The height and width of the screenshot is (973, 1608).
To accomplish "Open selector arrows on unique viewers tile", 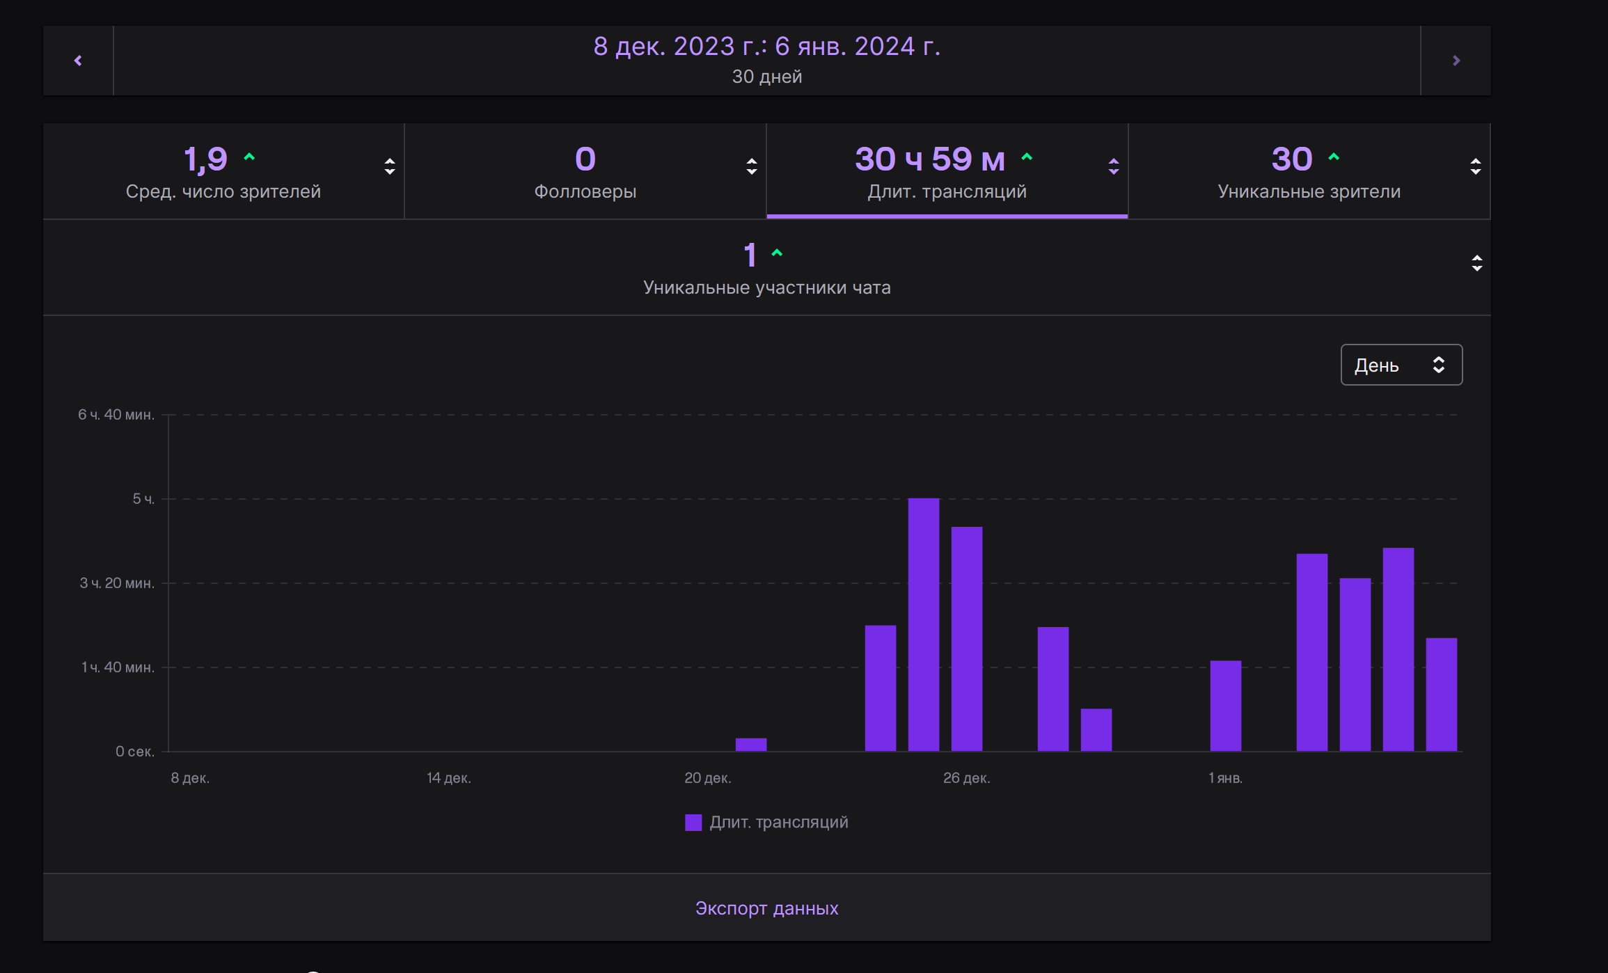I will click(x=1475, y=166).
